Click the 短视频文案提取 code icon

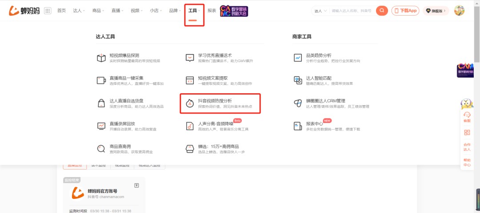[190, 80]
